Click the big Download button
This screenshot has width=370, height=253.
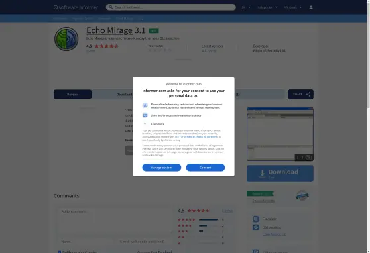coord(280,174)
